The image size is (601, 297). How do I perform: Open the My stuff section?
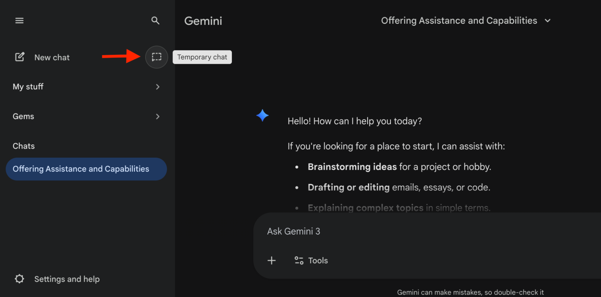click(x=86, y=87)
